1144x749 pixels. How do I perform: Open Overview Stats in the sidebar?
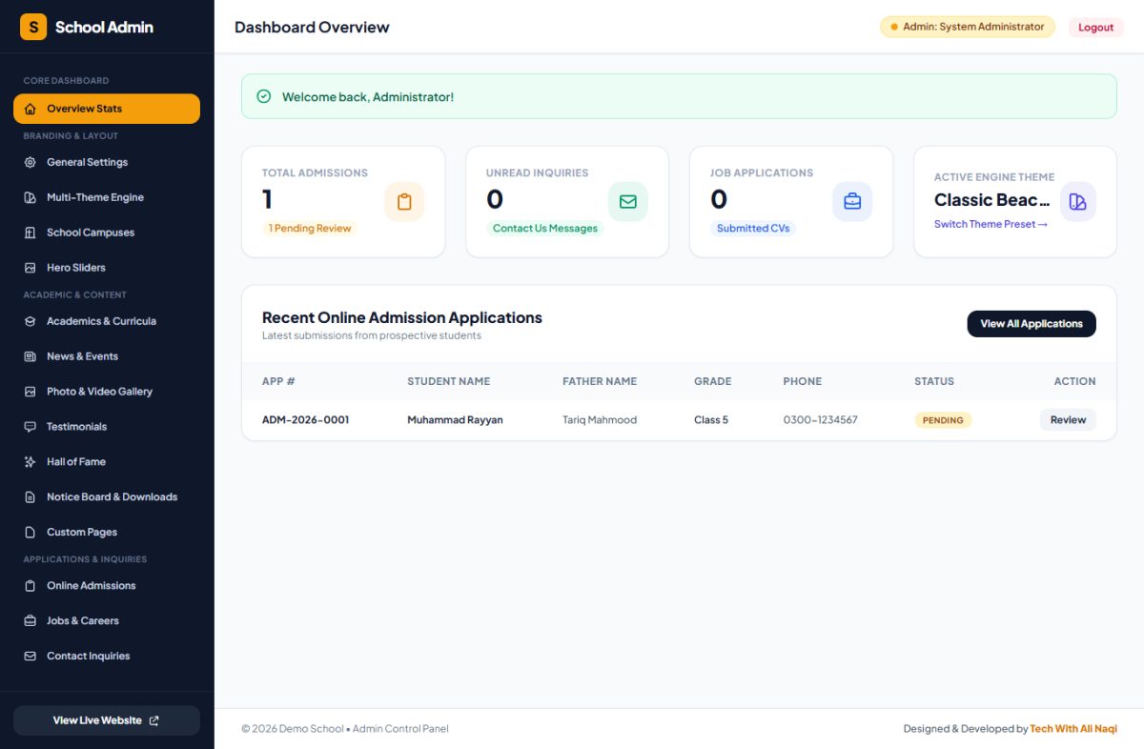click(x=107, y=109)
